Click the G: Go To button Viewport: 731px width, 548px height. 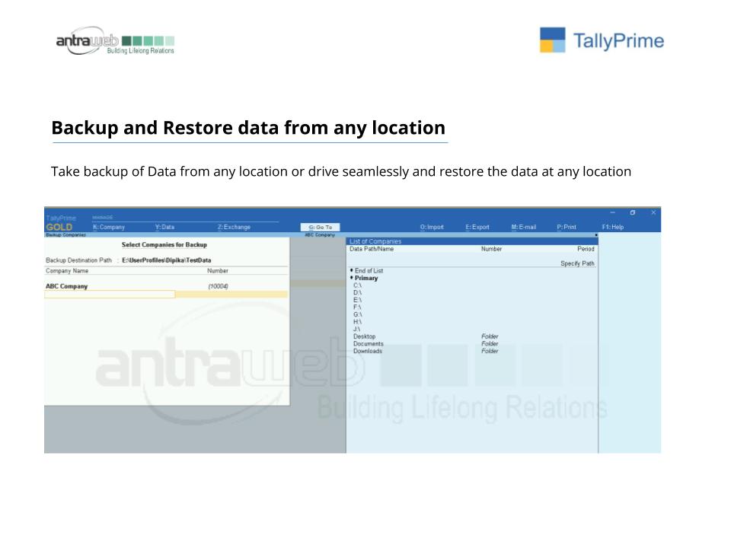(321, 228)
